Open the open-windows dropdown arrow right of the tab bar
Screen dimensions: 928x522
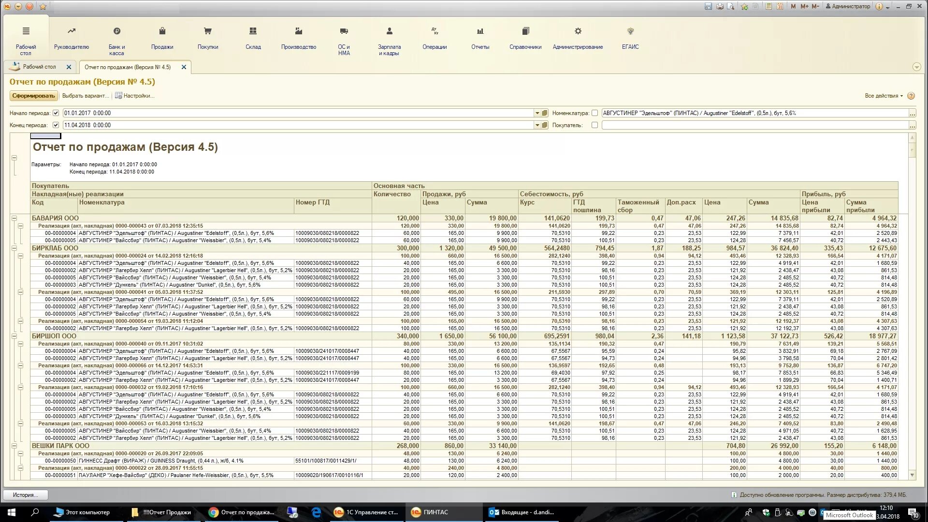click(916, 67)
